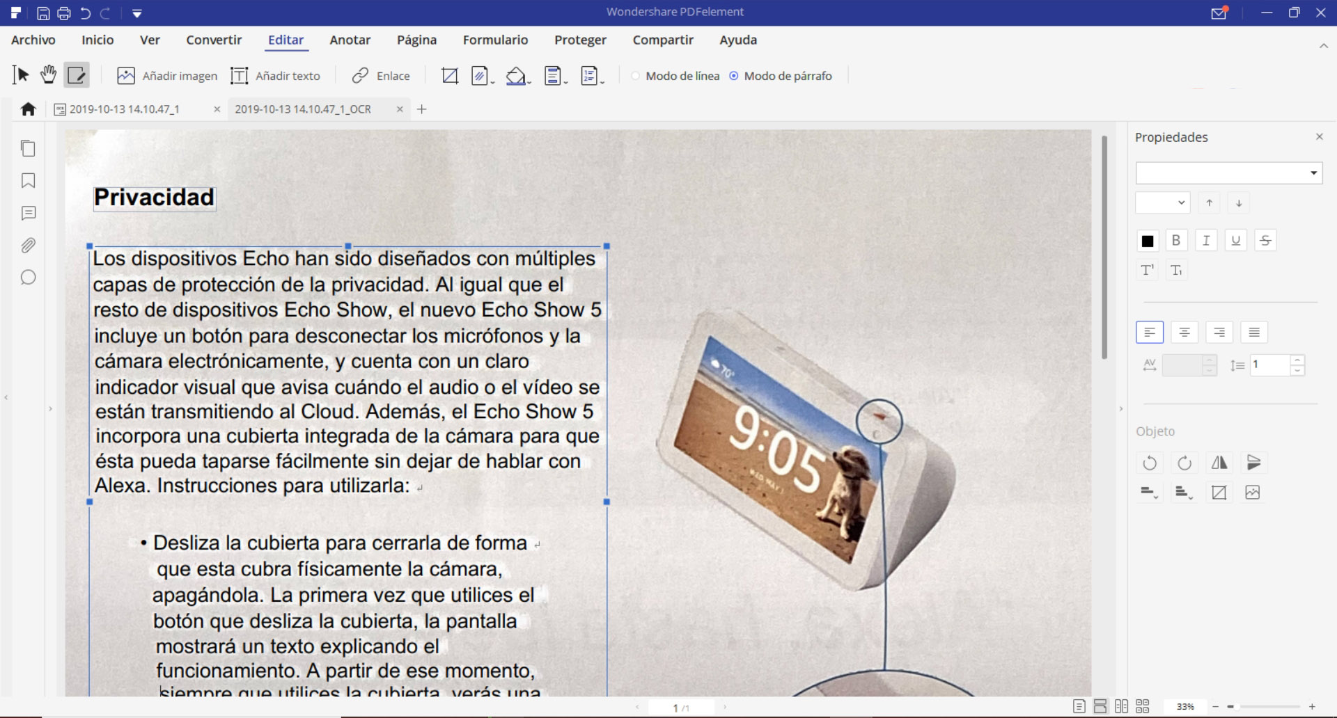Open the black text color swatch
This screenshot has width=1337, height=718.
[1148, 241]
